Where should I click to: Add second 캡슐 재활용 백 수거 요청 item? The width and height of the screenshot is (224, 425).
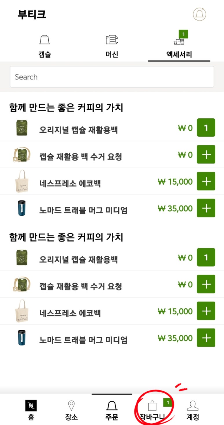point(206,284)
